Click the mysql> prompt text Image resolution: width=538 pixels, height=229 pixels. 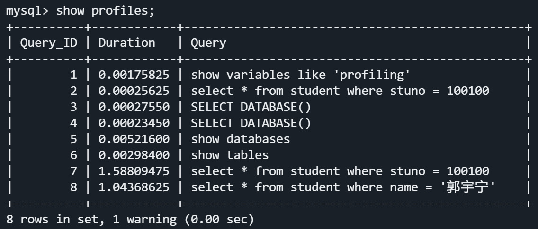27,11
